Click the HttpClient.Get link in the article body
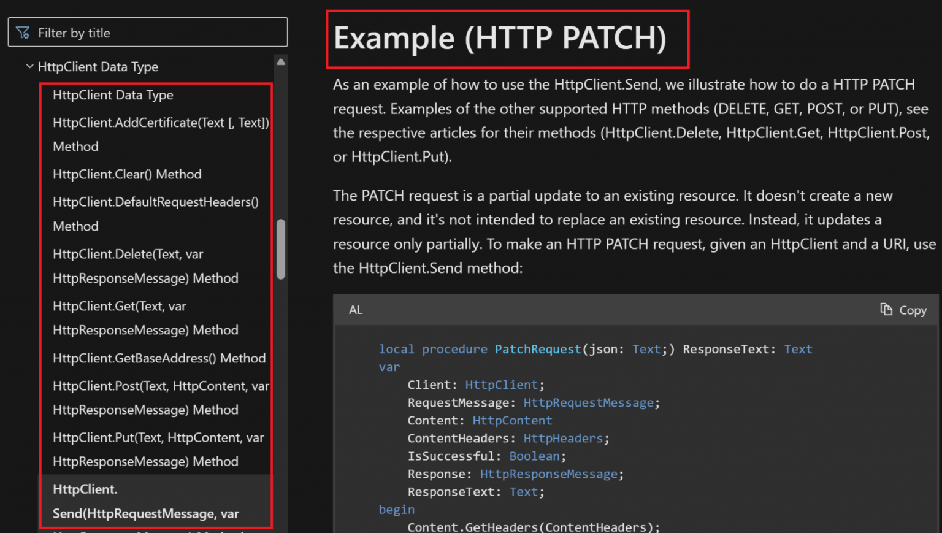 pos(772,132)
